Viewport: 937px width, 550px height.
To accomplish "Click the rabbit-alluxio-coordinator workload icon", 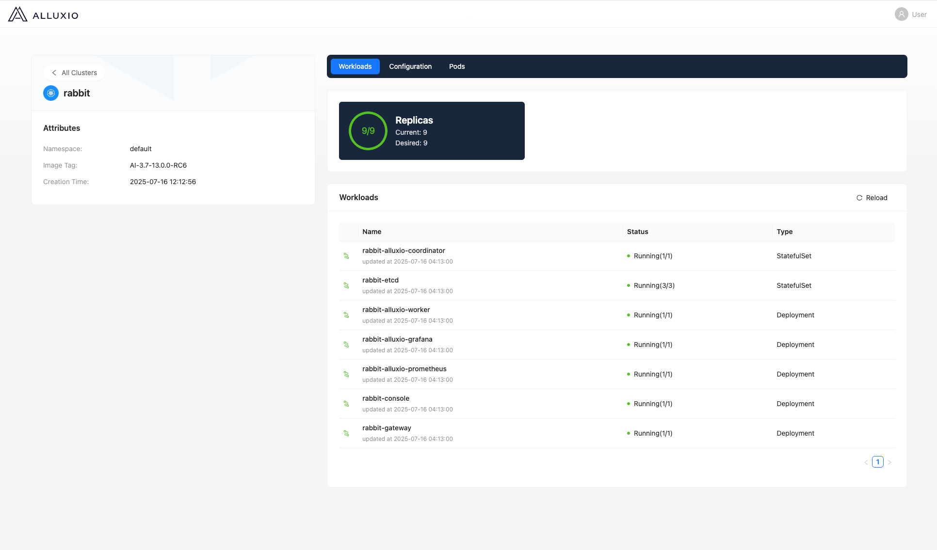I will tap(346, 256).
